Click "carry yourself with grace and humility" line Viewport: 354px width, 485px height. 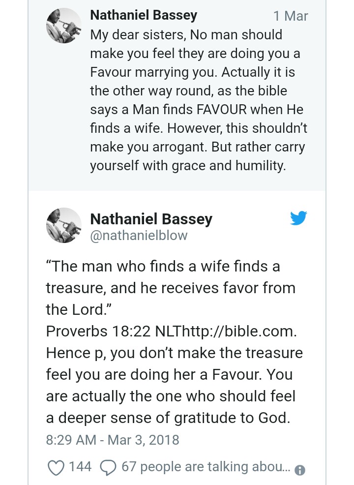(187, 166)
